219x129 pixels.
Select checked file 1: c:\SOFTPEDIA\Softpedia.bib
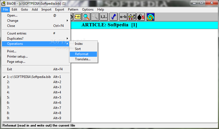[36, 77]
